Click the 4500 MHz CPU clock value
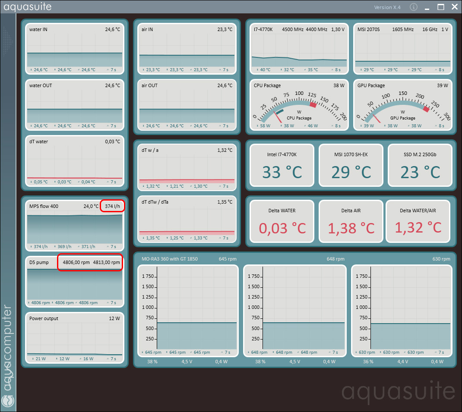Image resolution: width=462 pixels, height=412 pixels. (293, 29)
